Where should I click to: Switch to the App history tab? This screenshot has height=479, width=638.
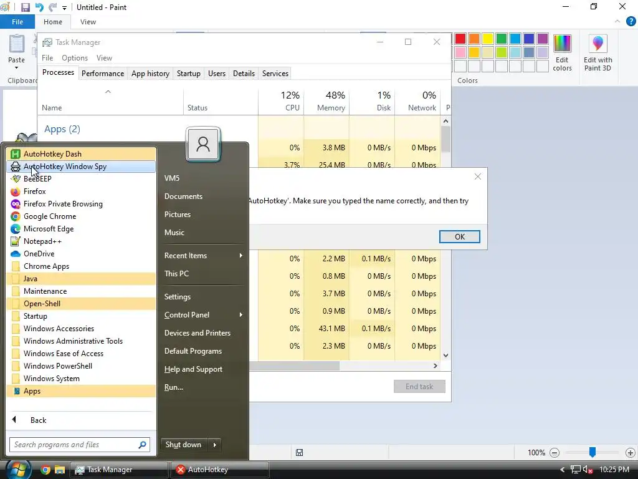(150, 74)
